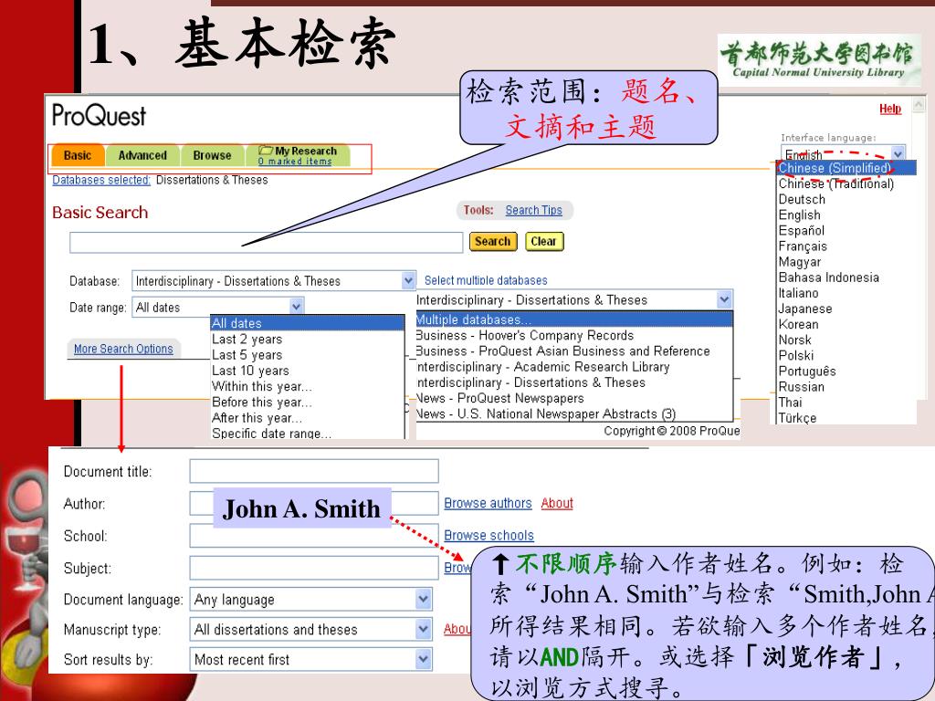Choose Norsk language
The image size is (935, 701).
[795, 340]
